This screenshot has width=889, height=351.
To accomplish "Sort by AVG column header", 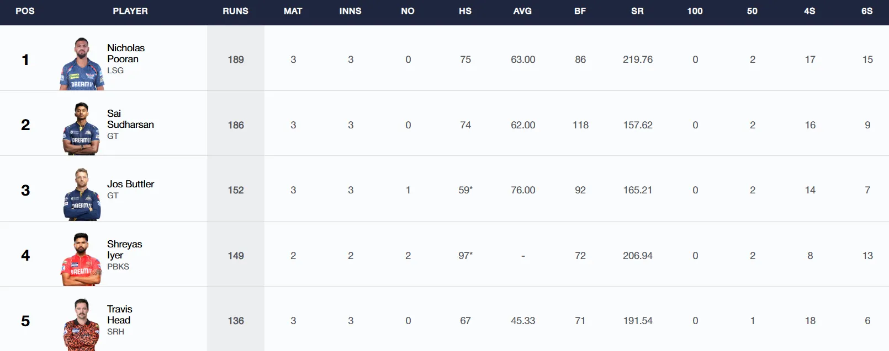I will [x=522, y=11].
